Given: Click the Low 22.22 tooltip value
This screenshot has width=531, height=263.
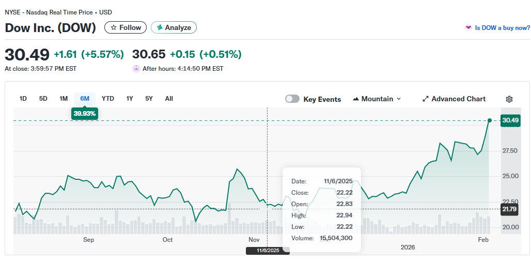Looking at the screenshot, I should click(345, 227).
